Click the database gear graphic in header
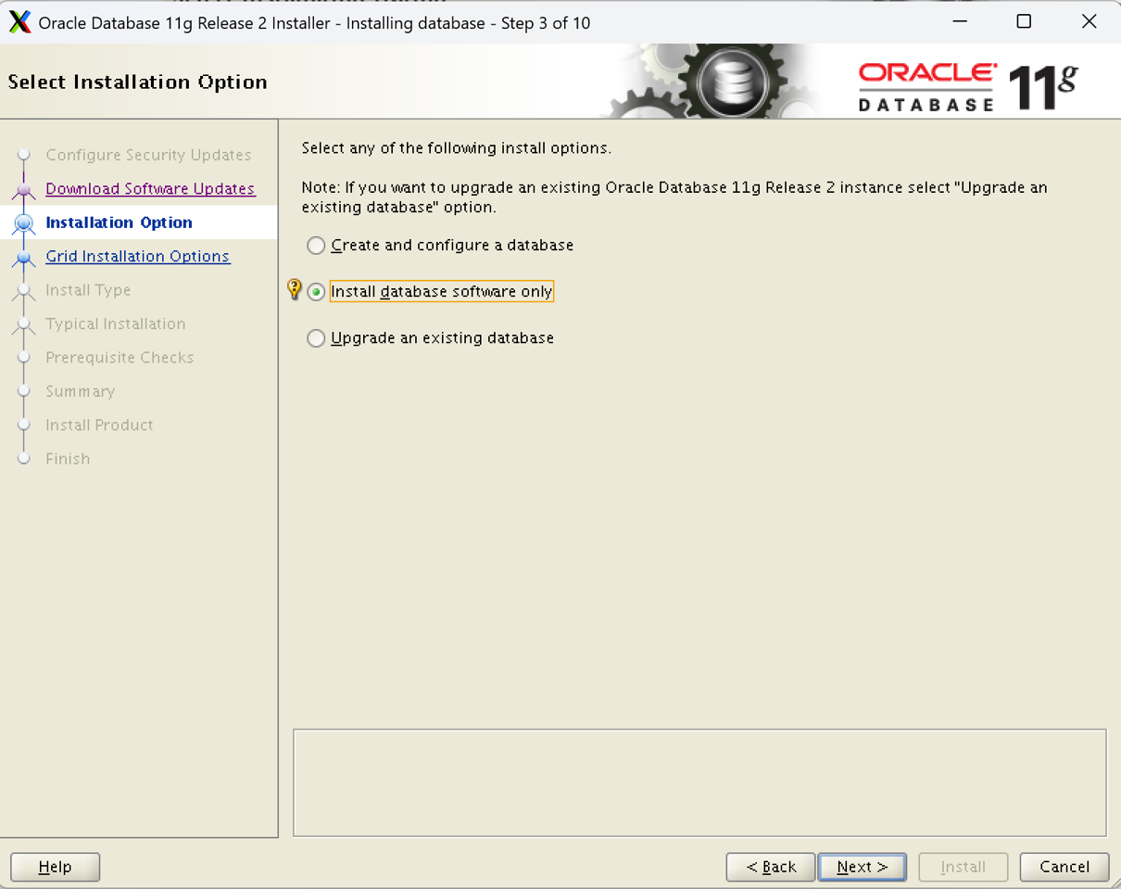 pyautogui.click(x=732, y=83)
